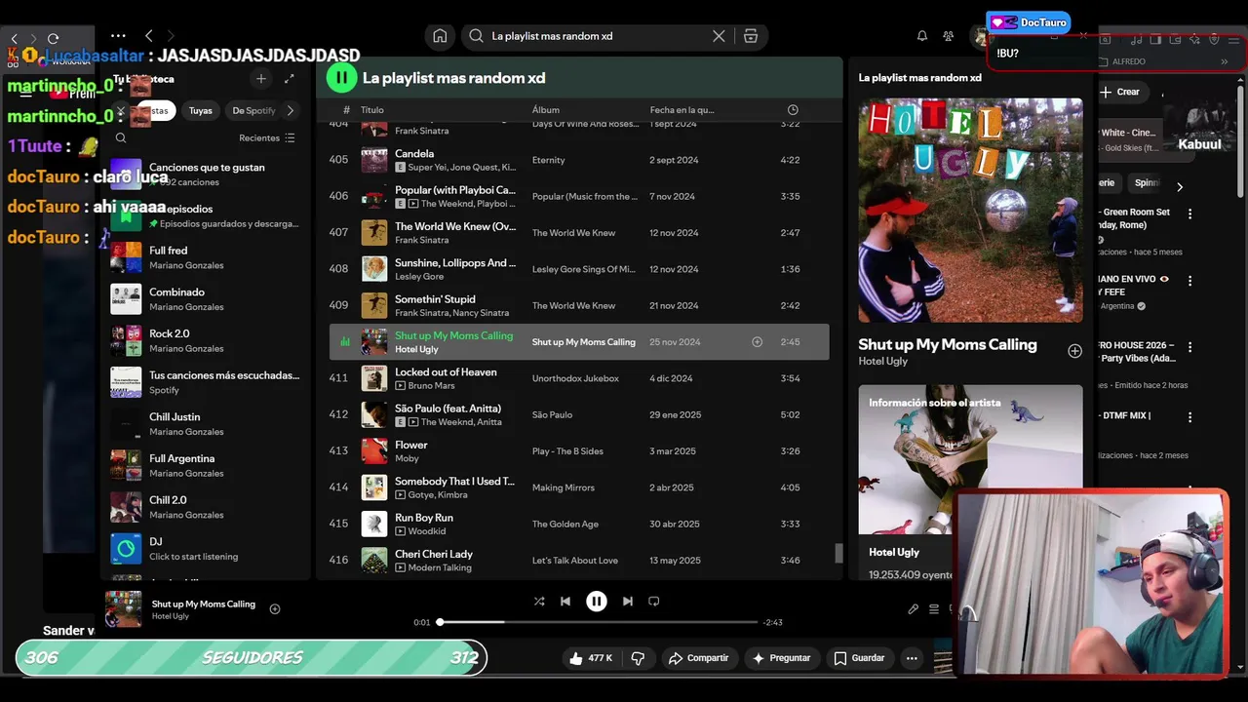Open the Hotel Ugly artist link in the right panel
Image resolution: width=1248 pixels, height=702 pixels.
tap(882, 362)
